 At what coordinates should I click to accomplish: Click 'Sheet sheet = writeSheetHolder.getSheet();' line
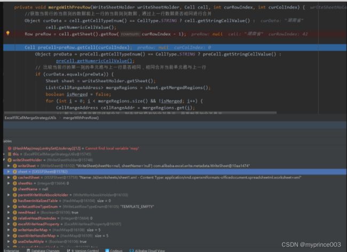101,81
